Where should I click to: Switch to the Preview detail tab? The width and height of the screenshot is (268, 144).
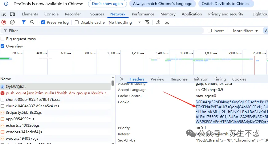click(157, 79)
